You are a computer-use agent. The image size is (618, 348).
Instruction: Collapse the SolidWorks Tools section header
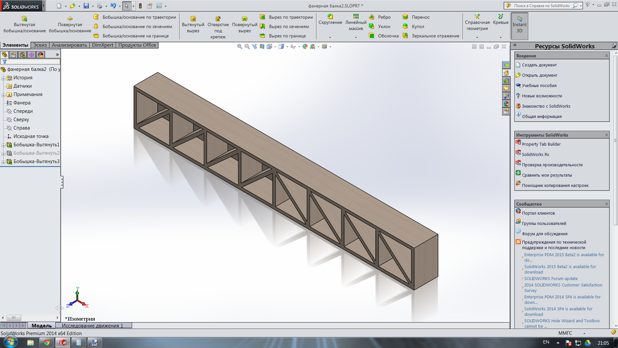click(606, 135)
